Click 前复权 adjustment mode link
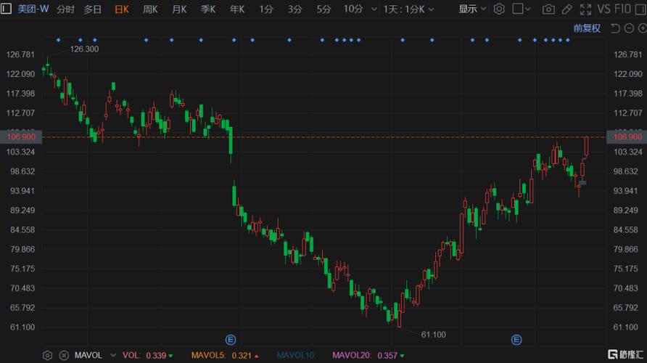Image resolution: width=647 pixels, height=363 pixels. click(x=587, y=28)
